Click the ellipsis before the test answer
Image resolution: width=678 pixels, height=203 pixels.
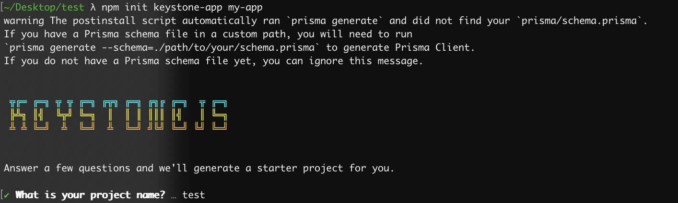pos(173,195)
